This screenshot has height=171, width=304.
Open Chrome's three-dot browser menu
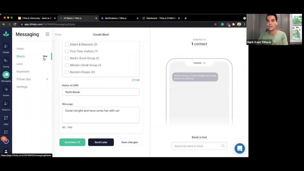tap(244, 24)
